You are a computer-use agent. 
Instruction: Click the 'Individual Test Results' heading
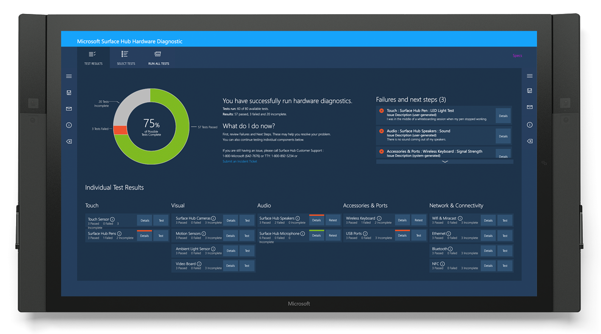(115, 188)
